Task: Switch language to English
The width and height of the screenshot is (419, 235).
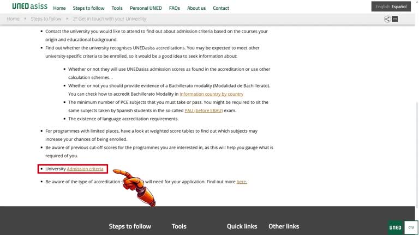Action: click(382, 7)
